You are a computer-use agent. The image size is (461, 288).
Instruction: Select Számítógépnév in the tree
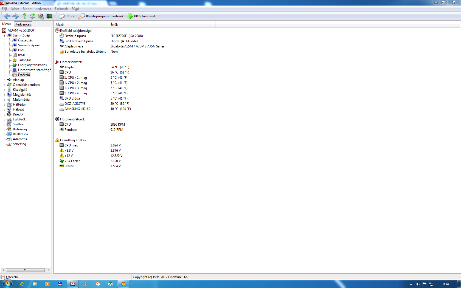(29, 45)
